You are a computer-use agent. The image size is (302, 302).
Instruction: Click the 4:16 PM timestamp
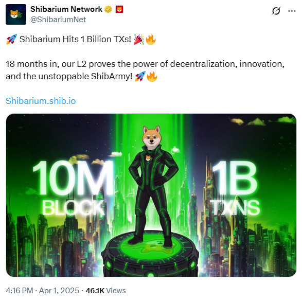click(19, 291)
